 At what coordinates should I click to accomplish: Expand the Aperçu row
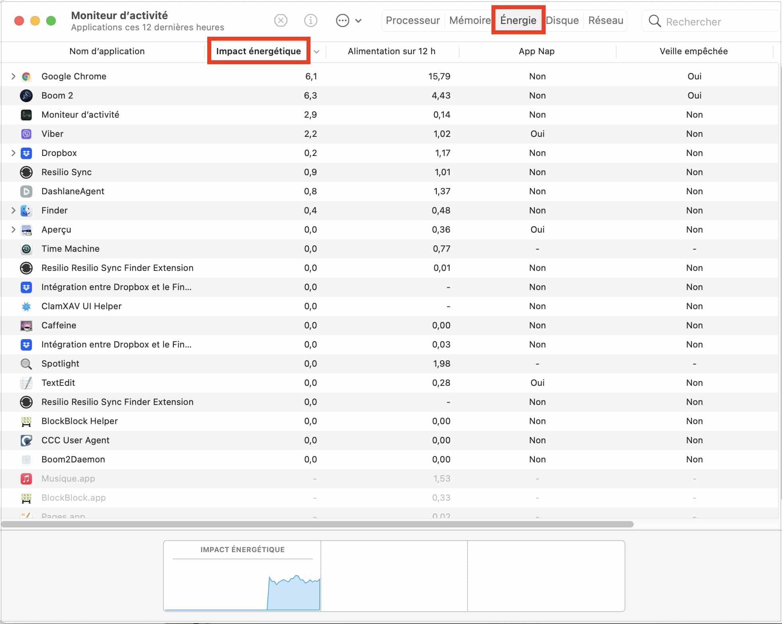[x=13, y=229]
